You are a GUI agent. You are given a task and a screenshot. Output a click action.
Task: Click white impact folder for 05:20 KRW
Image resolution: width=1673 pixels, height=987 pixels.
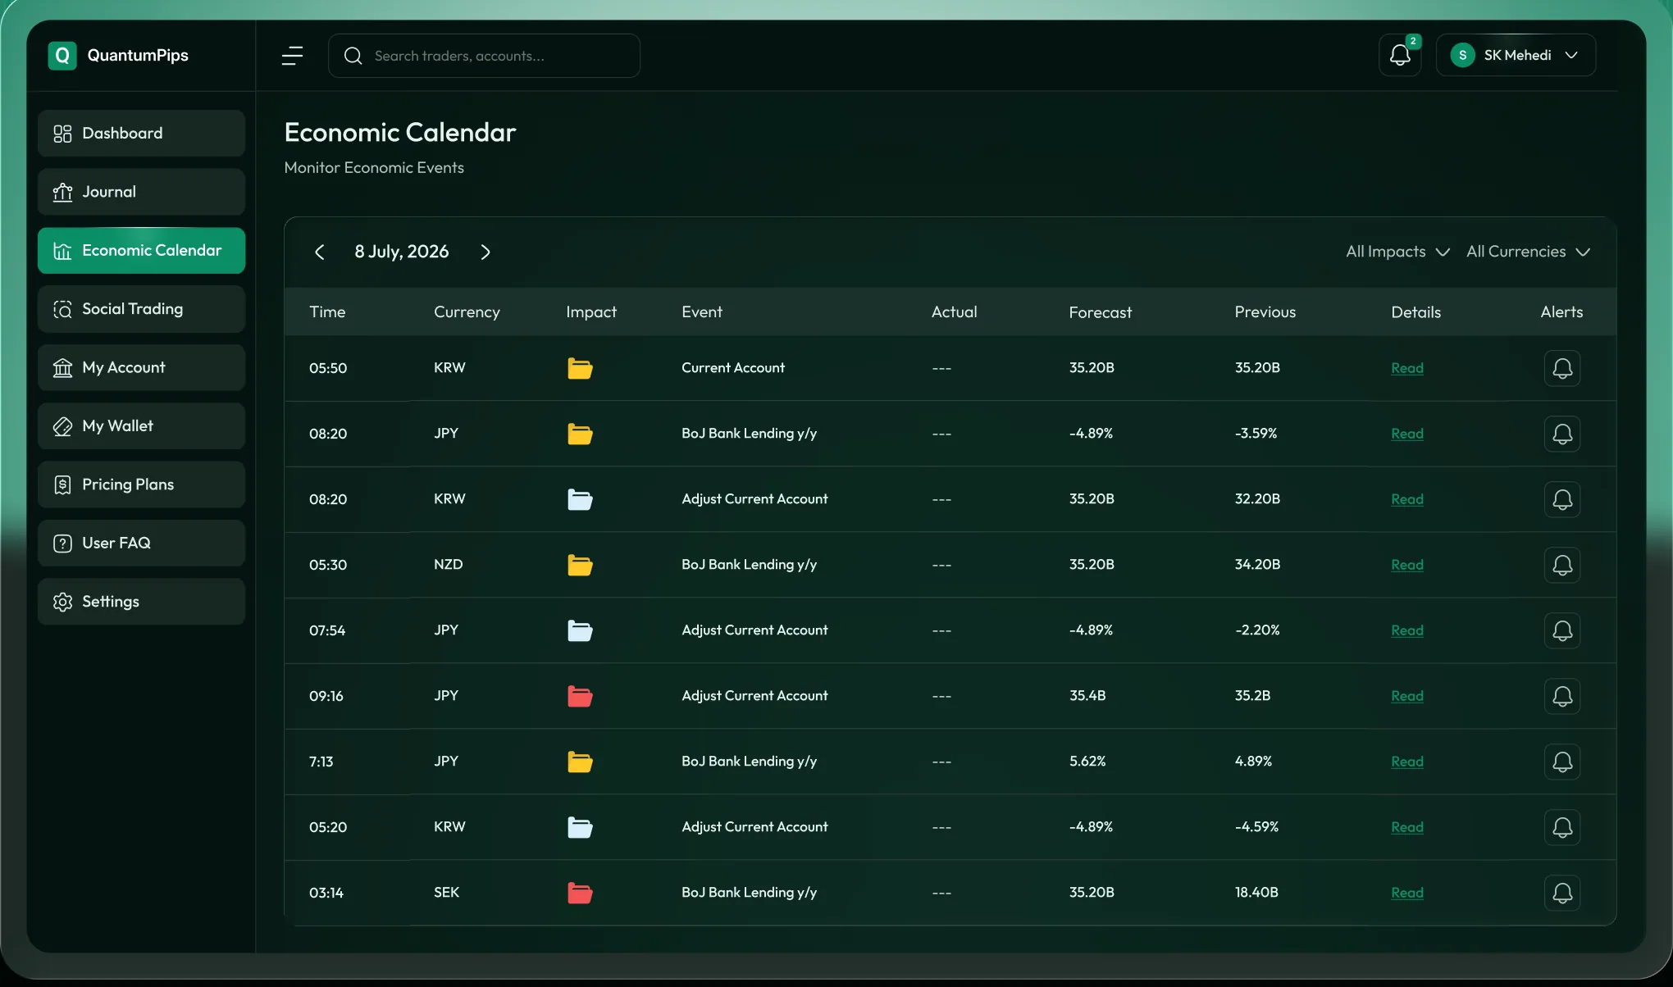(x=580, y=827)
